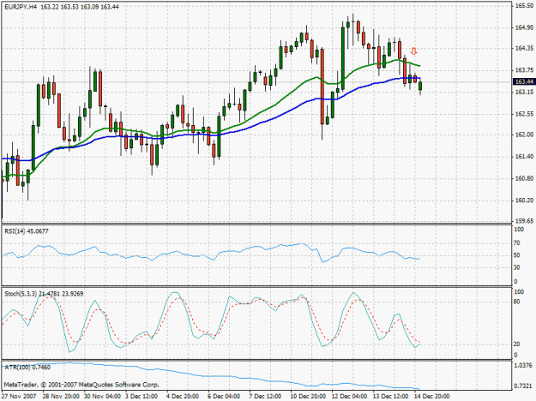Click the ATR(100) 0.7460 indicator label
The image size is (536, 401).
coord(27,368)
